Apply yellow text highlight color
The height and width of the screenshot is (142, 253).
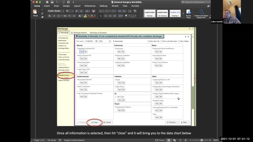tap(85, 16)
